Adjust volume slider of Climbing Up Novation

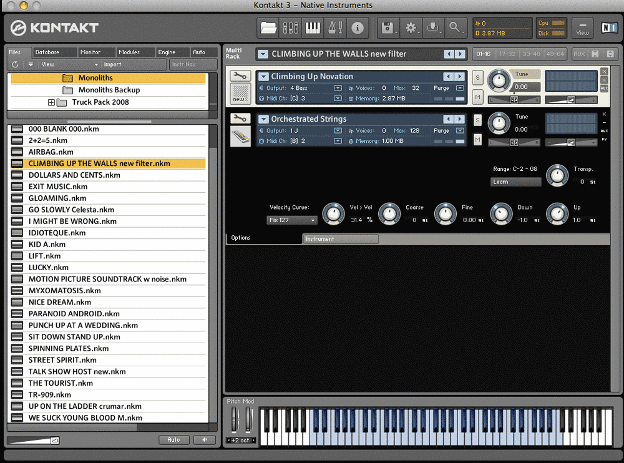click(x=571, y=100)
